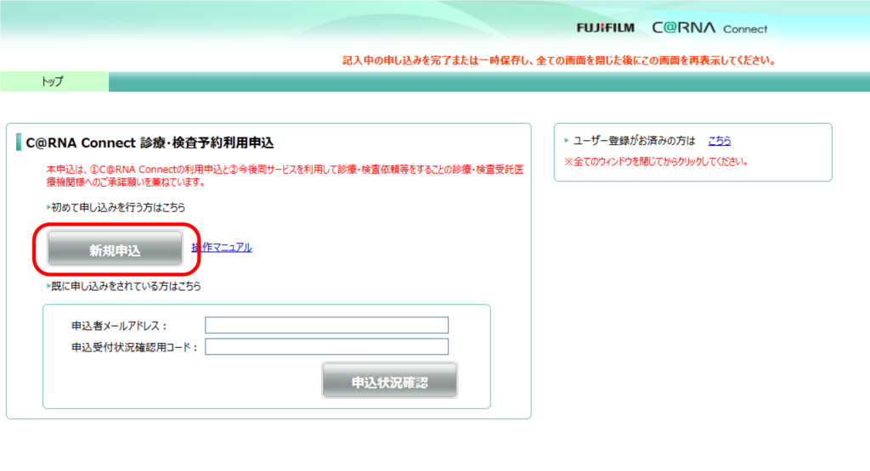The width and height of the screenshot is (870, 471).
Task: Click the 申込者メールアドレス label
Action: point(120,326)
